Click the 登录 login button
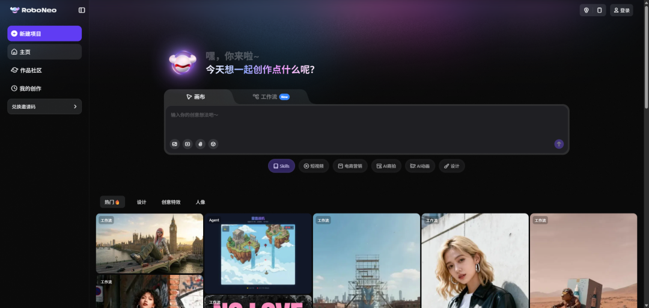 [621, 10]
